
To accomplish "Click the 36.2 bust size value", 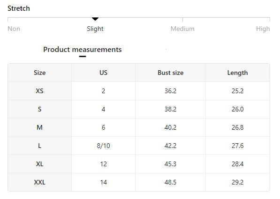I will click(x=171, y=91).
